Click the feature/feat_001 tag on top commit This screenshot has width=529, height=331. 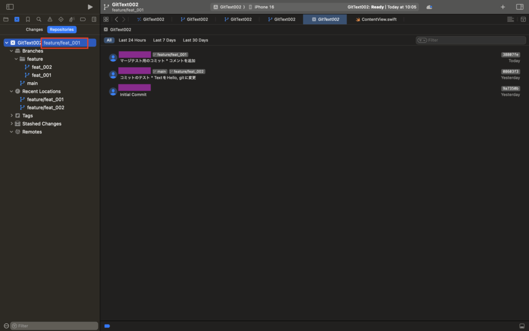point(170,55)
